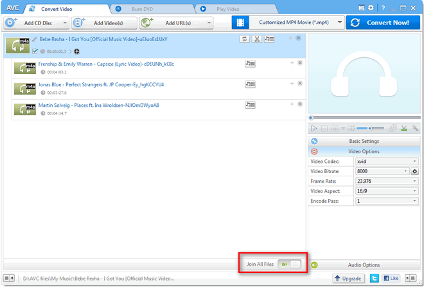
Task: Mute audio with the speaker icon
Action: (351, 128)
